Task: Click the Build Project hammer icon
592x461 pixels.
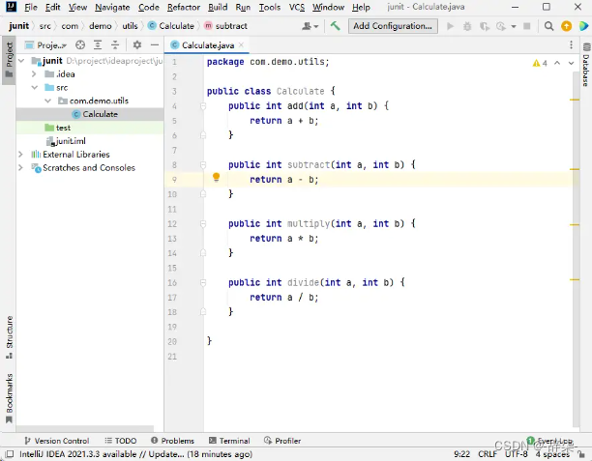Action: [x=335, y=26]
